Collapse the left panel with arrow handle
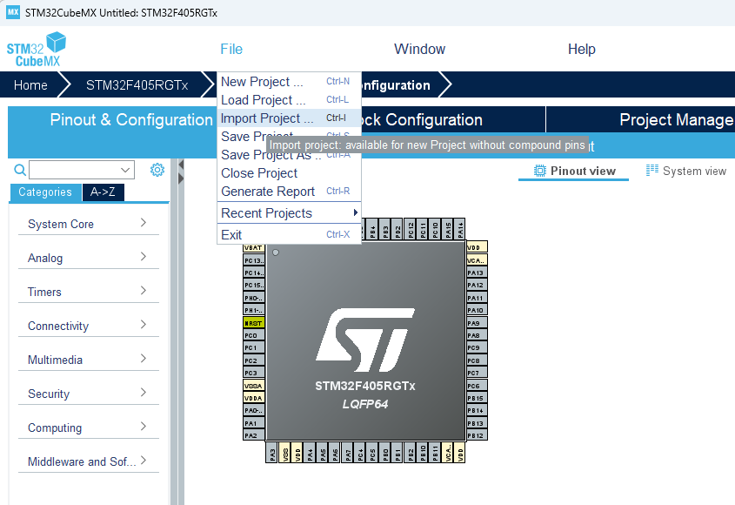735x505 pixels. pyautogui.click(x=181, y=165)
